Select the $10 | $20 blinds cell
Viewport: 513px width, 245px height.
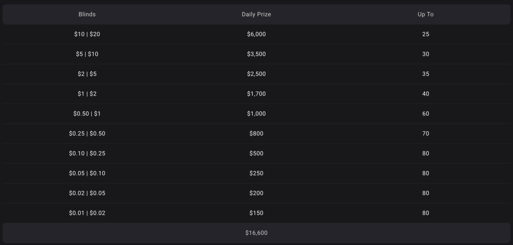click(87, 34)
